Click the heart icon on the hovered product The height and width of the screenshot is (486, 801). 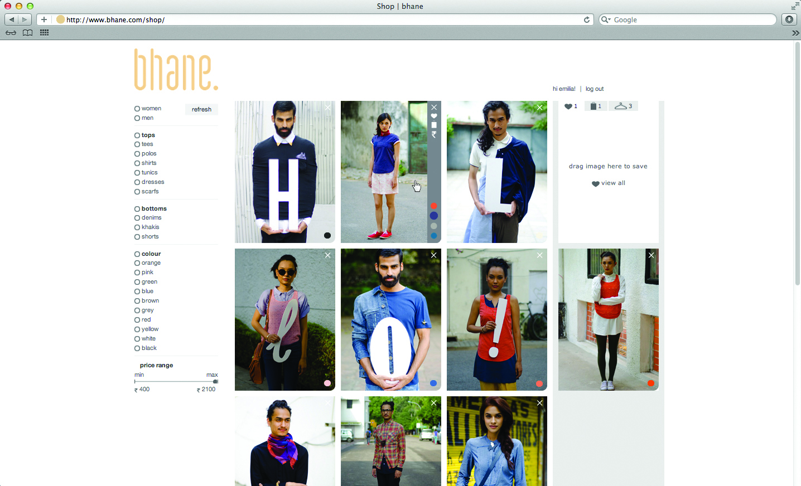pos(434,116)
